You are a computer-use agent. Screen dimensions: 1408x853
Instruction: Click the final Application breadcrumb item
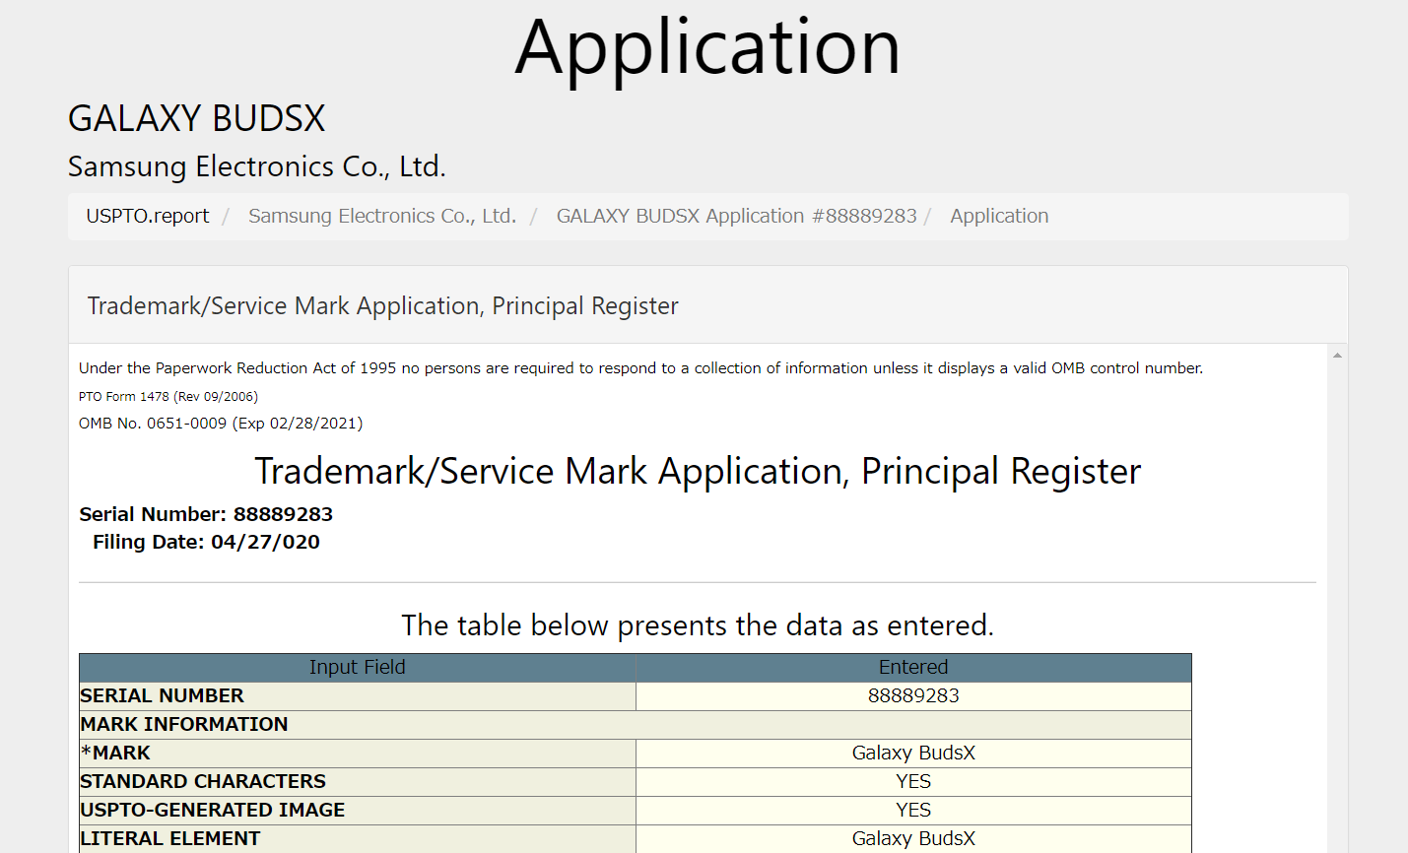coord(998,216)
